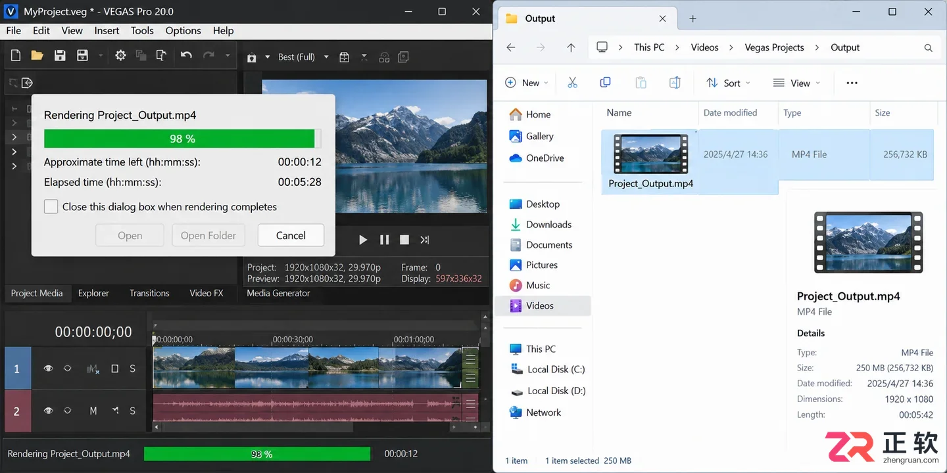
Task: Click the preview lock/camera icon
Action: click(251, 58)
